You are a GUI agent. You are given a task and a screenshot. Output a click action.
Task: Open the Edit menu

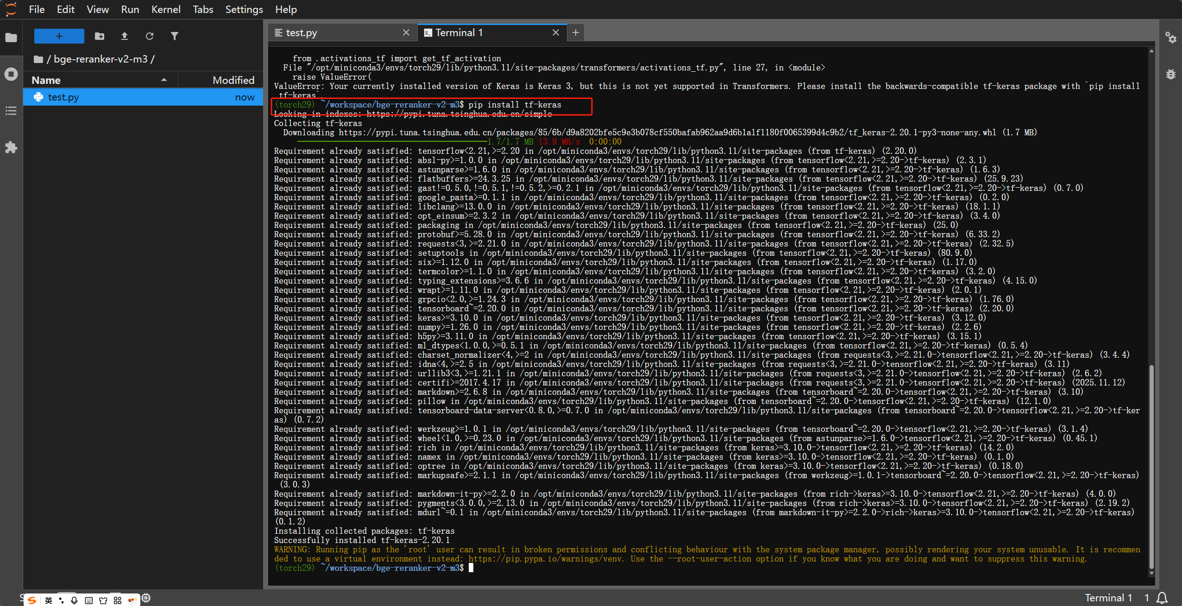pyautogui.click(x=65, y=9)
